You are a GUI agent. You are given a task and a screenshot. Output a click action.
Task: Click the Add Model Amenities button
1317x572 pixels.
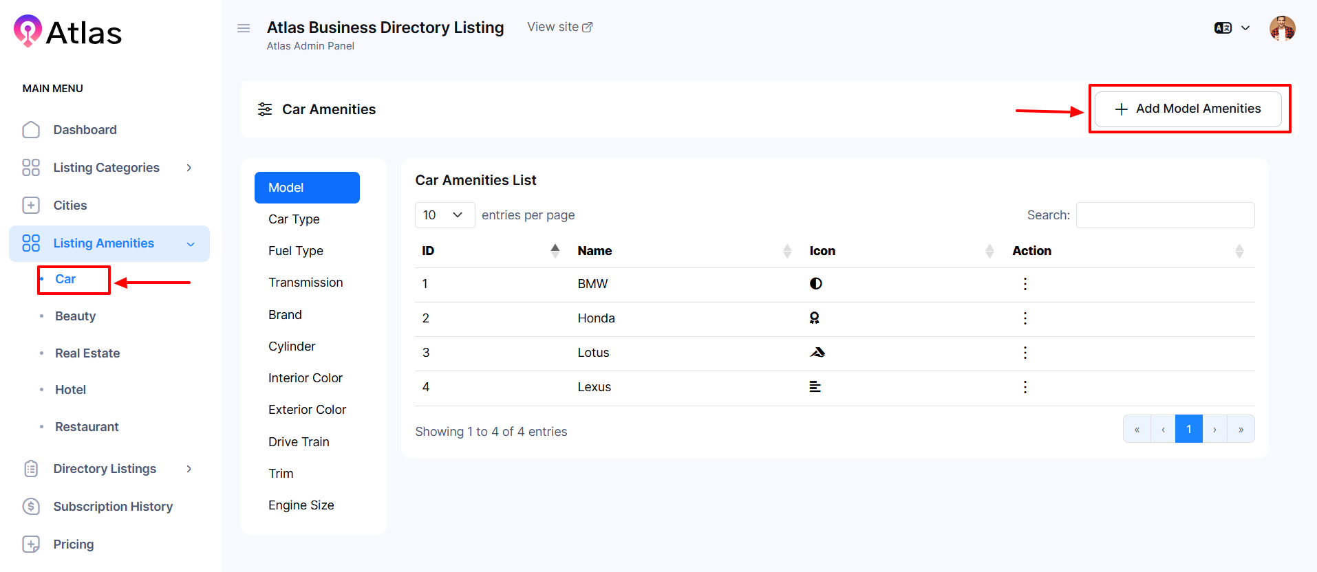click(1188, 109)
